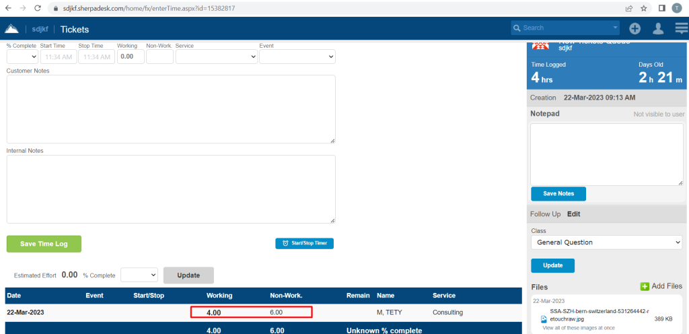
Task: Open the SSA-SZH-bern-switzerland jpg file link
Action: pyautogui.click(x=600, y=315)
